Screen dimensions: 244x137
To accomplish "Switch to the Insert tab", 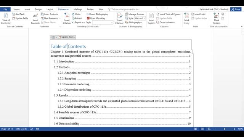I will [x=27, y=10].
